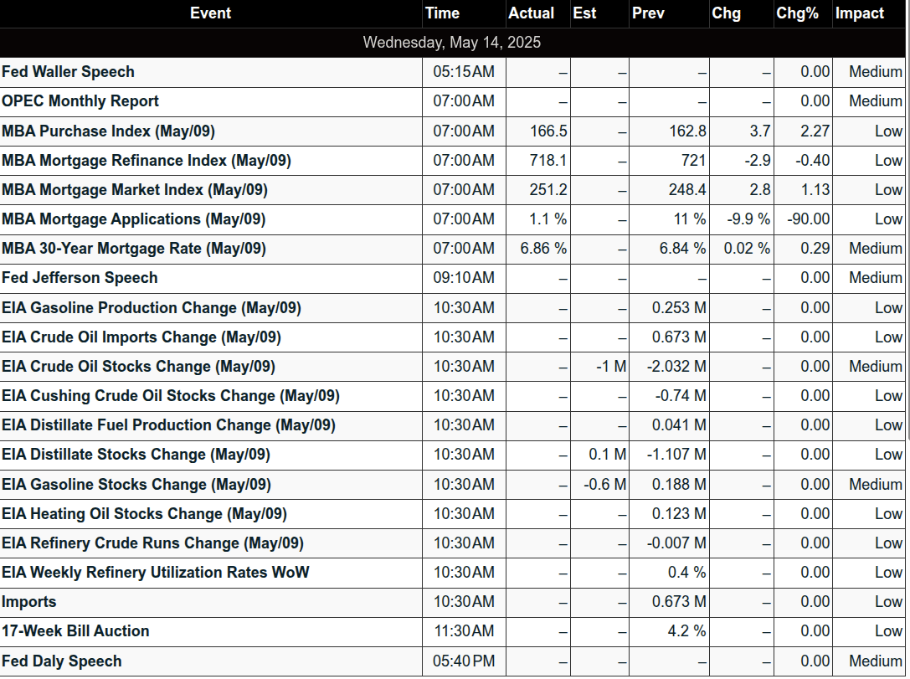Click the 4.2 % previous value

click(687, 630)
